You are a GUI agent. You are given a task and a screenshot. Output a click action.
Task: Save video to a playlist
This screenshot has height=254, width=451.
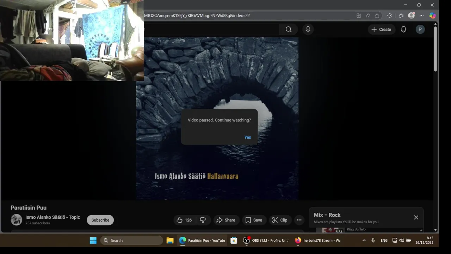[254, 220]
